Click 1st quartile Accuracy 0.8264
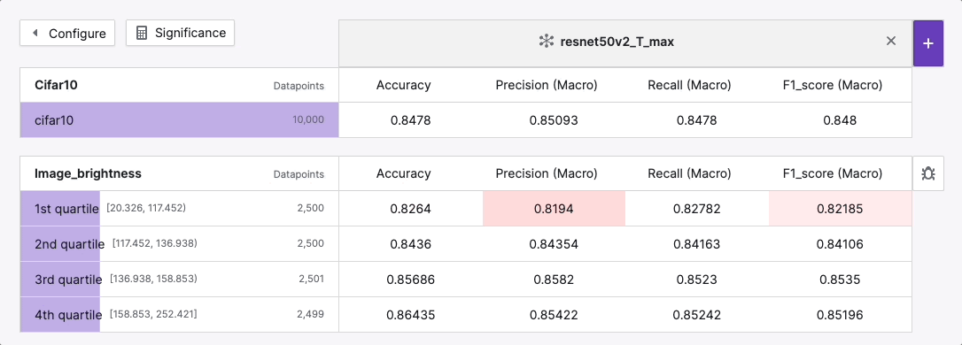Image resolution: width=962 pixels, height=345 pixels. click(x=411, y=209)
